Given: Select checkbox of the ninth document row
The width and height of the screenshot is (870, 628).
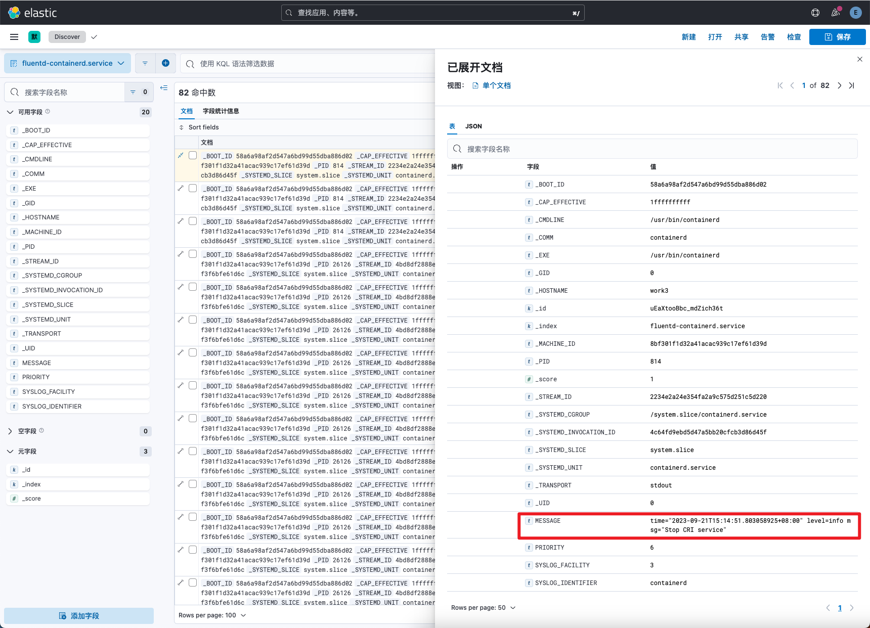Looking at the screenshot, I should [193, 419].
